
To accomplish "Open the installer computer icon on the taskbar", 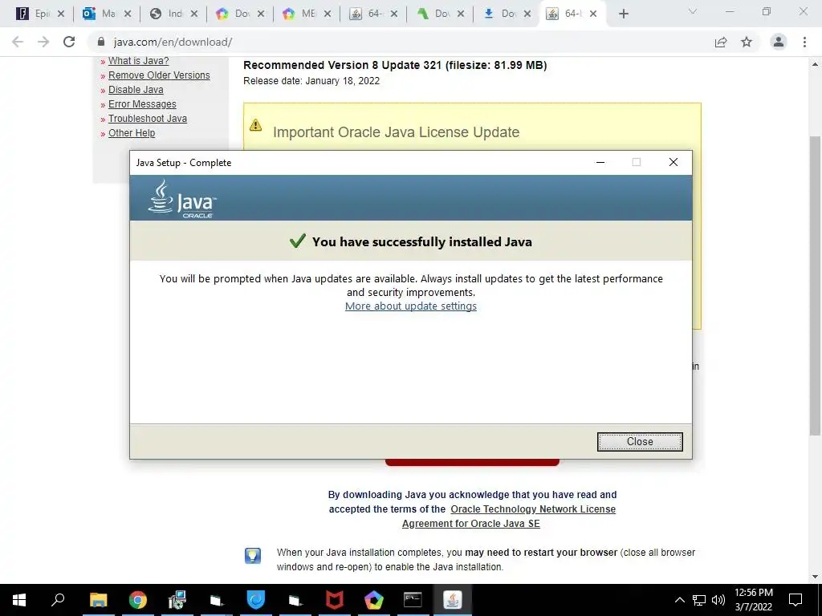I will [177, 600].
